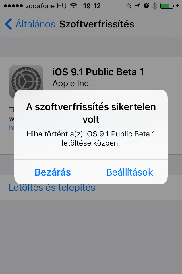Tap the back chevron arrow icon
Viewport: 182px width, 274px height.
(x=8, y=24)
